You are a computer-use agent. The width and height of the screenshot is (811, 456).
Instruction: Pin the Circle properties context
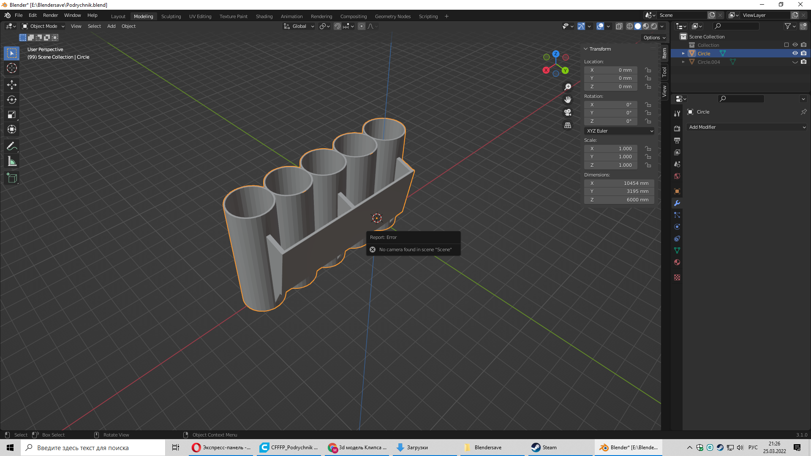[x=803, y=112]
